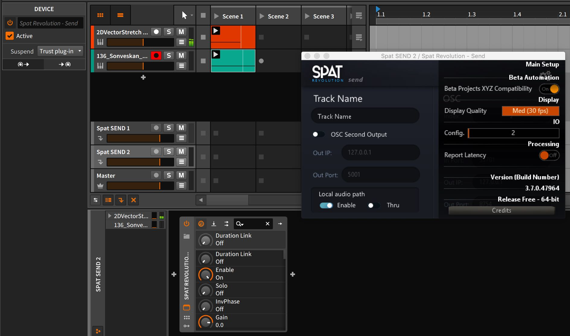The height and width of the screenshot is (336, 570).
Task: Uncheck the Active checkbox
Action: [10, 36]
